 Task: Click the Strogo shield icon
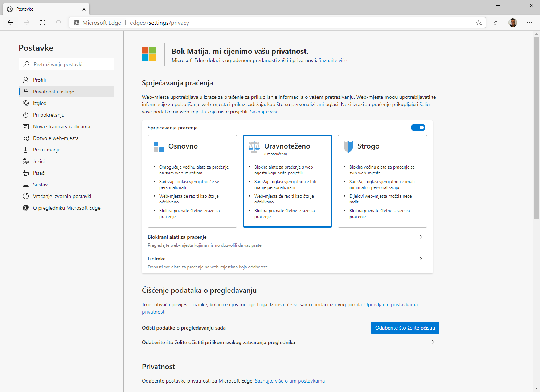348,147
